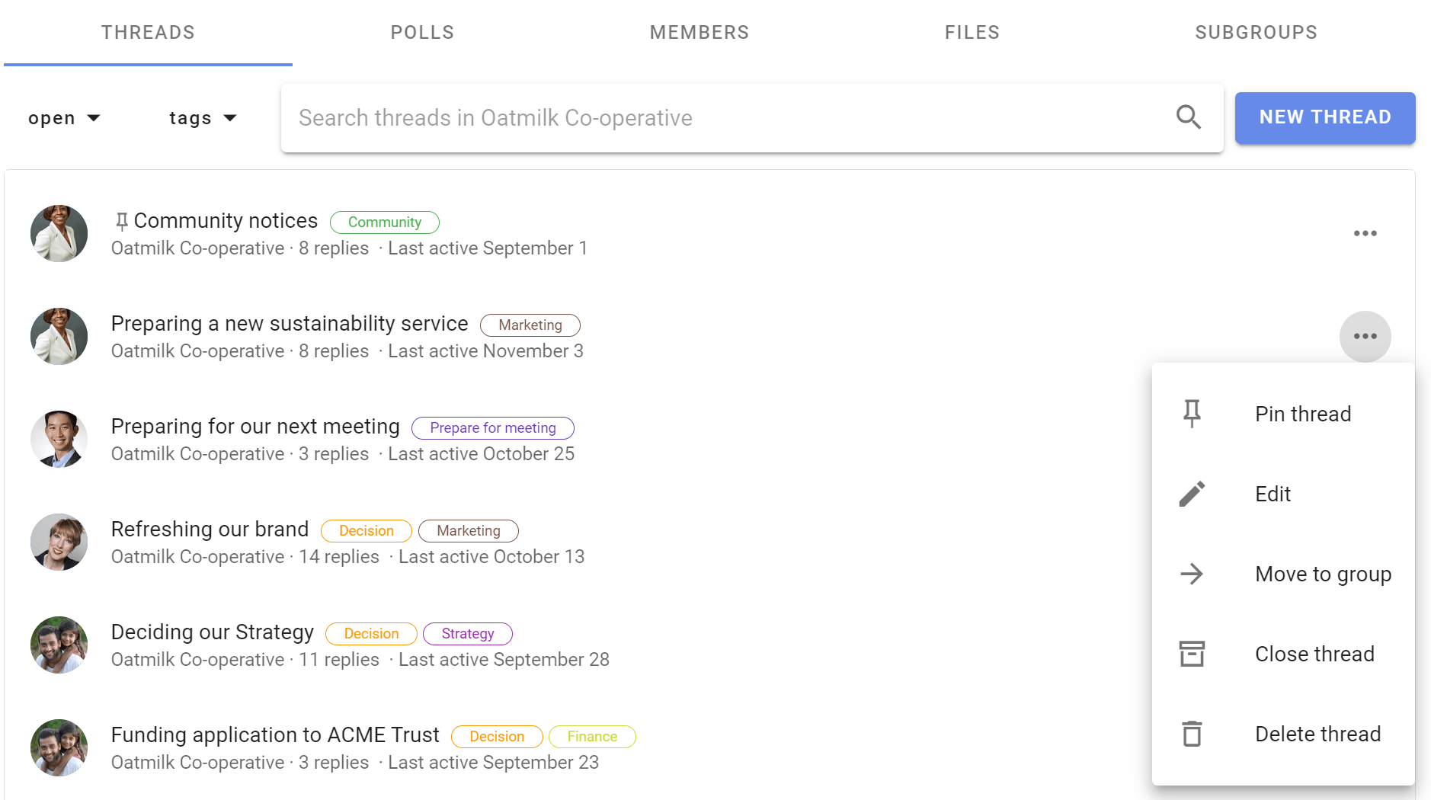This screenshot has width=1431, height=800.
Task: Go to the Subgroups tab
Action: [x=1256, y=33]
